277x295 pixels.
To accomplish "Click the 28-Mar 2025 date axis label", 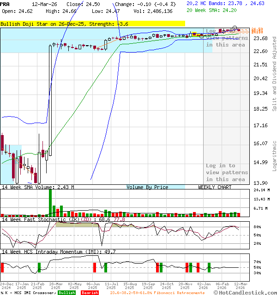I will [x=56, y=286].
